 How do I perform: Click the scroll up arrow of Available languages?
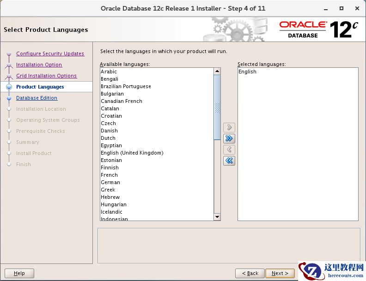coord(217,72)
